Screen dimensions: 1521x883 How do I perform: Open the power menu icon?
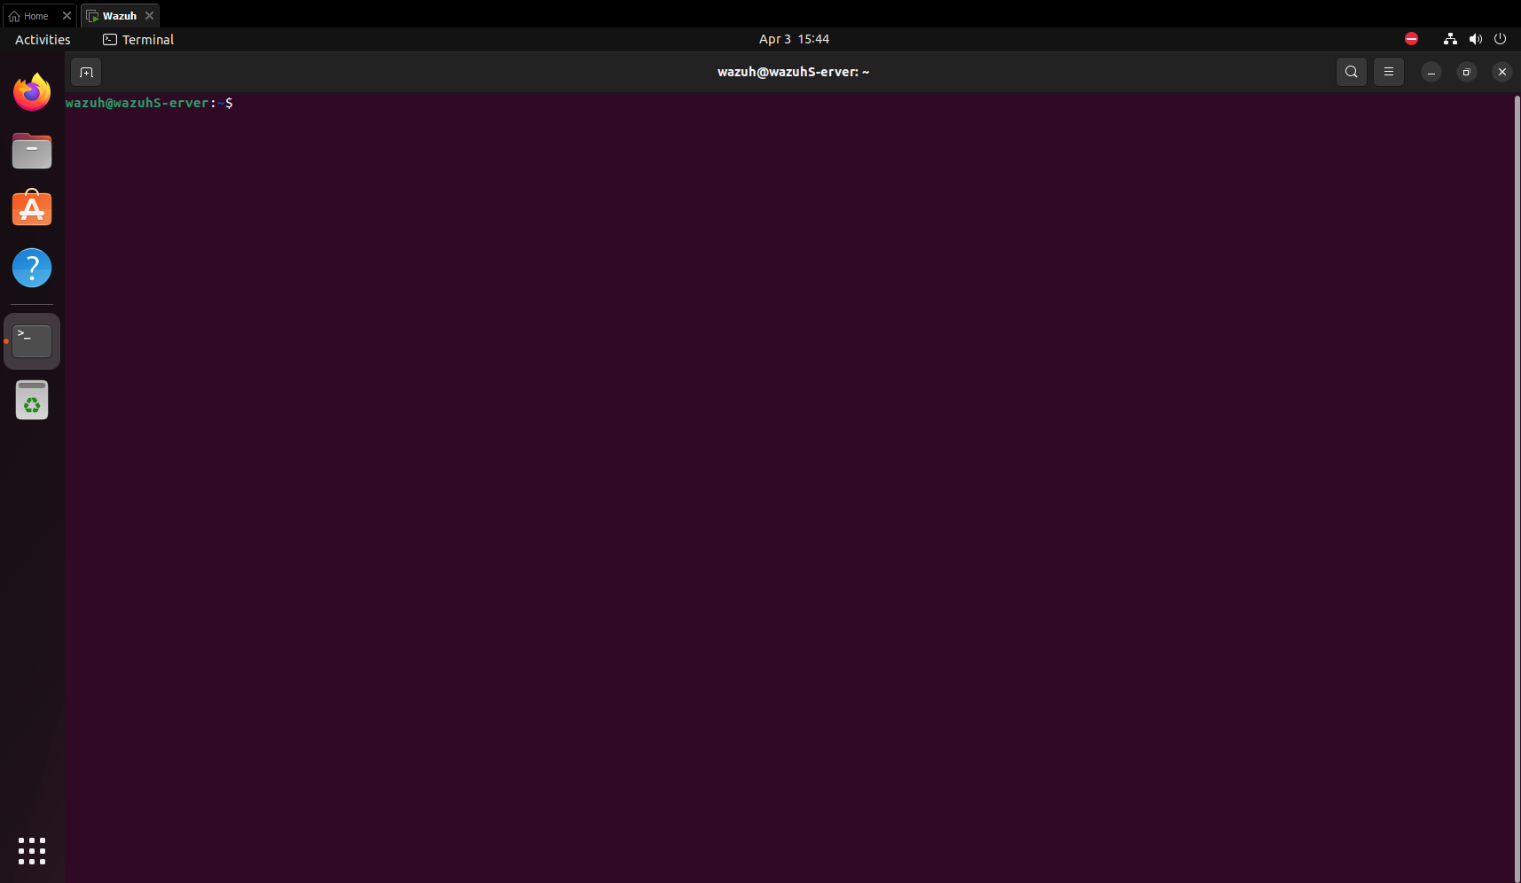click(1501, 39)
